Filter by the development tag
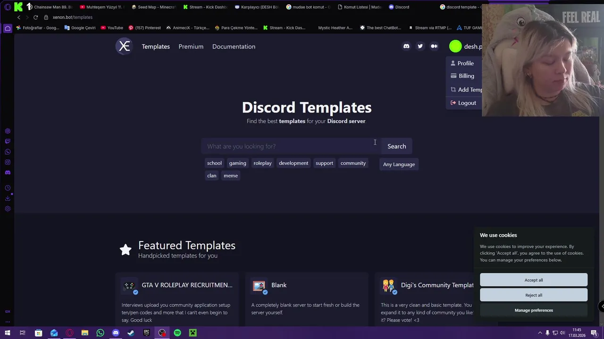The height and width of the screenshot is (339, 604). click(x=294, y=163)
